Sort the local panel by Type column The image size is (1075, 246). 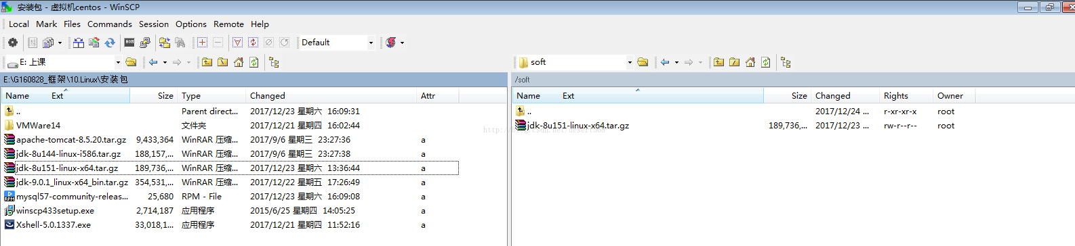pos(211,96)
